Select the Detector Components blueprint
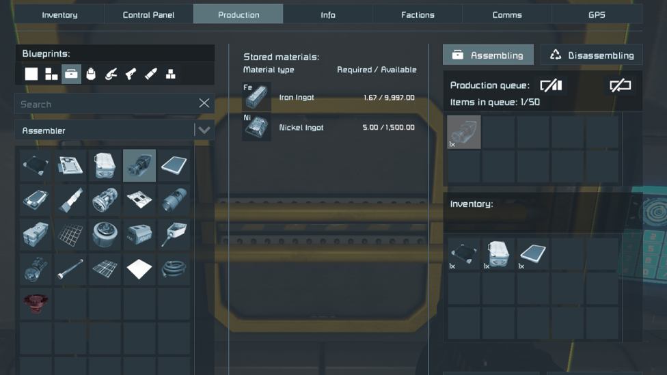 [139, 165]
